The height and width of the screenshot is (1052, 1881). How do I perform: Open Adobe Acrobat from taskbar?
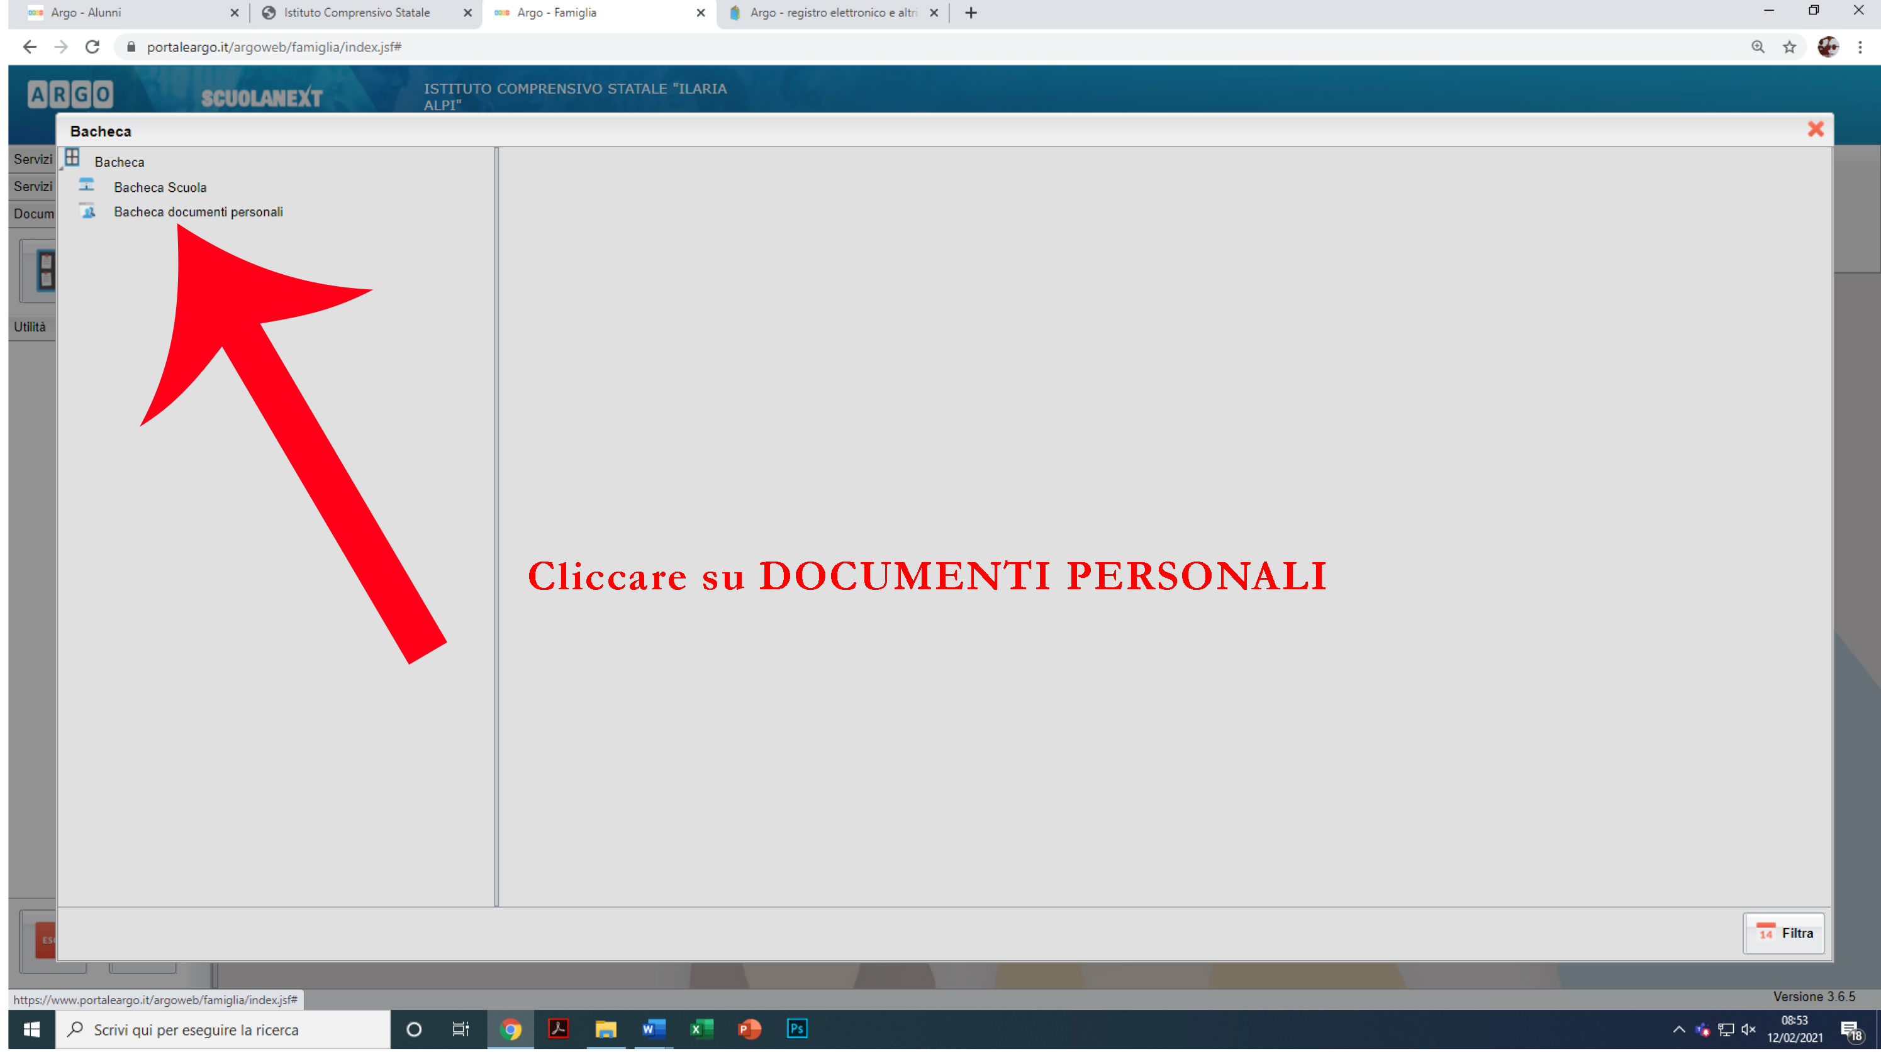coord(559,1029)
